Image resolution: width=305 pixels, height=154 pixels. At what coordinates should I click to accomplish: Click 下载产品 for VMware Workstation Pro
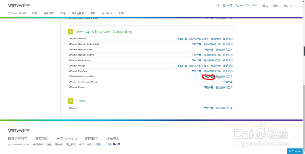pyautogui.click(x=209, y=77)
